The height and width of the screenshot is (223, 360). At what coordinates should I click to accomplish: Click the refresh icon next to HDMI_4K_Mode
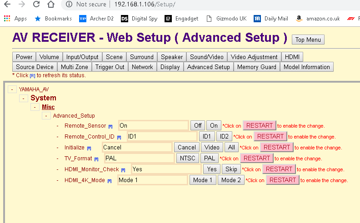click(109, 181)
